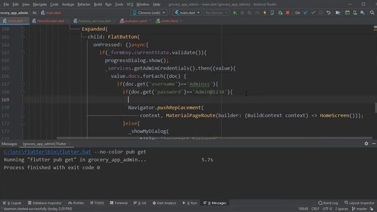The height and width of the screenshot is (212, 377).
Task: Open the Build menu
Action: pyautogui.click(x=98, y=4)
